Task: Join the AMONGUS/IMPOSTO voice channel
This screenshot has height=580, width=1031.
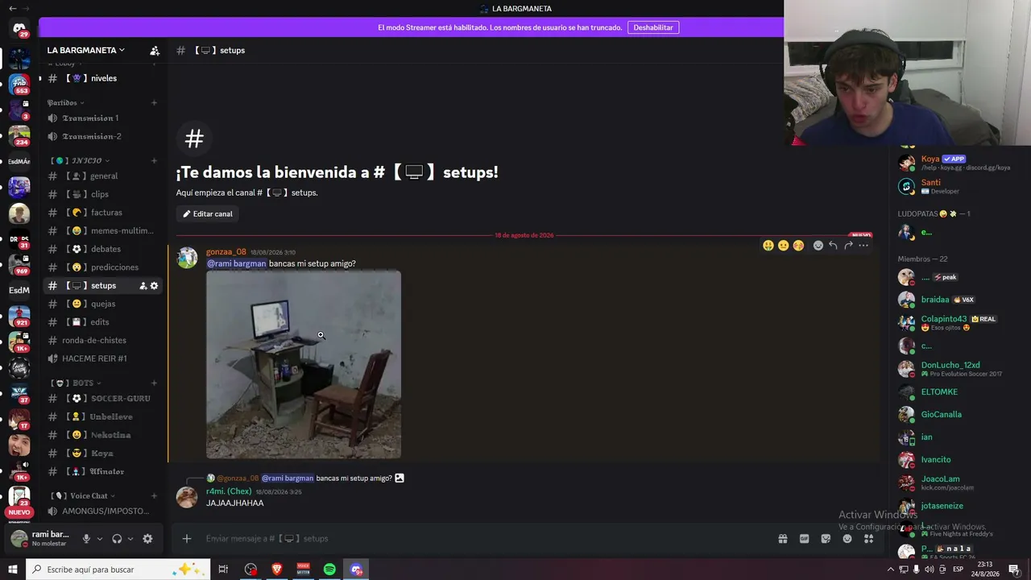Action: [x=104, y=511]
